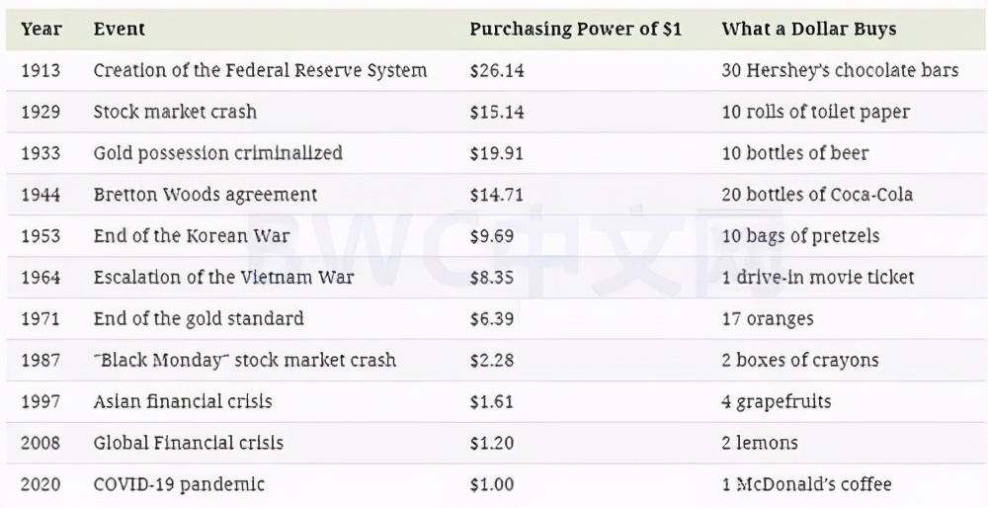This screenshot has height=508, width=988.
Task: Click the Purchasing Power of $1 header
Action: click(575, 29)
